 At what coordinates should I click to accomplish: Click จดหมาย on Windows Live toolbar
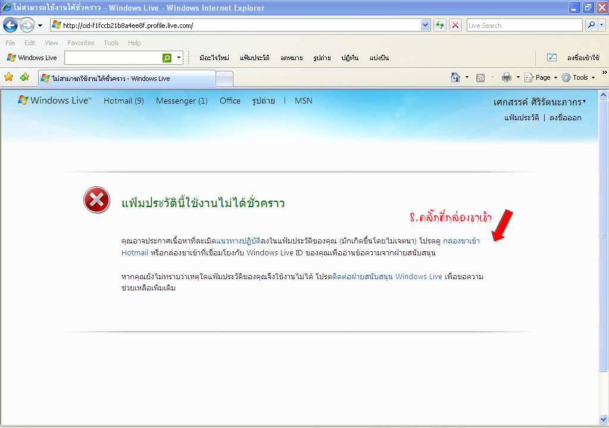click(x=292, y=58)
